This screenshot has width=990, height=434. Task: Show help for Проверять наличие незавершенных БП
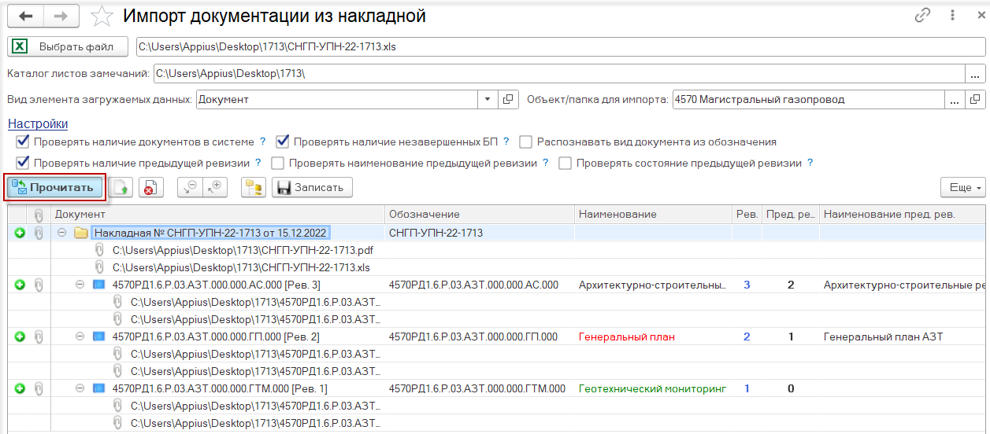coord(506,142)
